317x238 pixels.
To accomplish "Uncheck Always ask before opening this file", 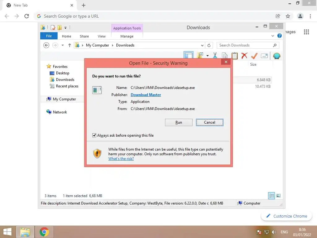I will 94,135.
